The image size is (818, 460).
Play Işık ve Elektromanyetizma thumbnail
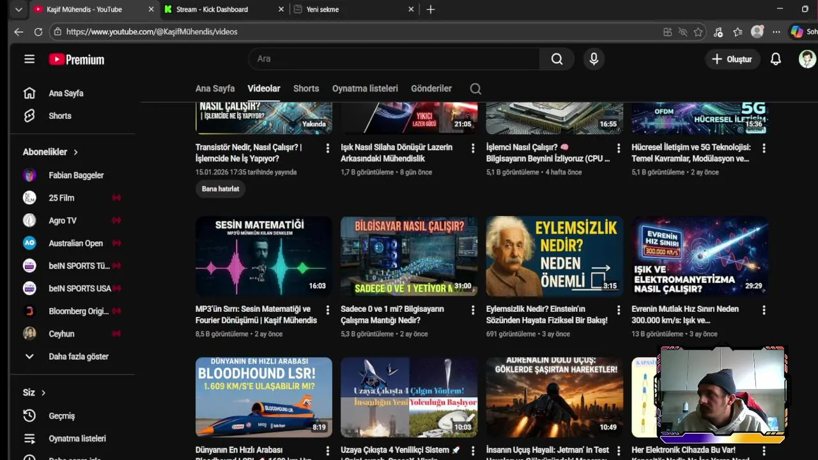[700, 256]
